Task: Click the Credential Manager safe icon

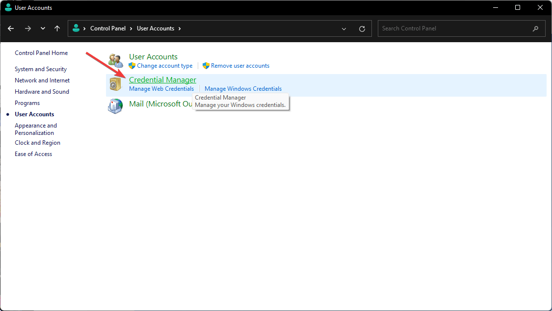Action: pos(115,84)
